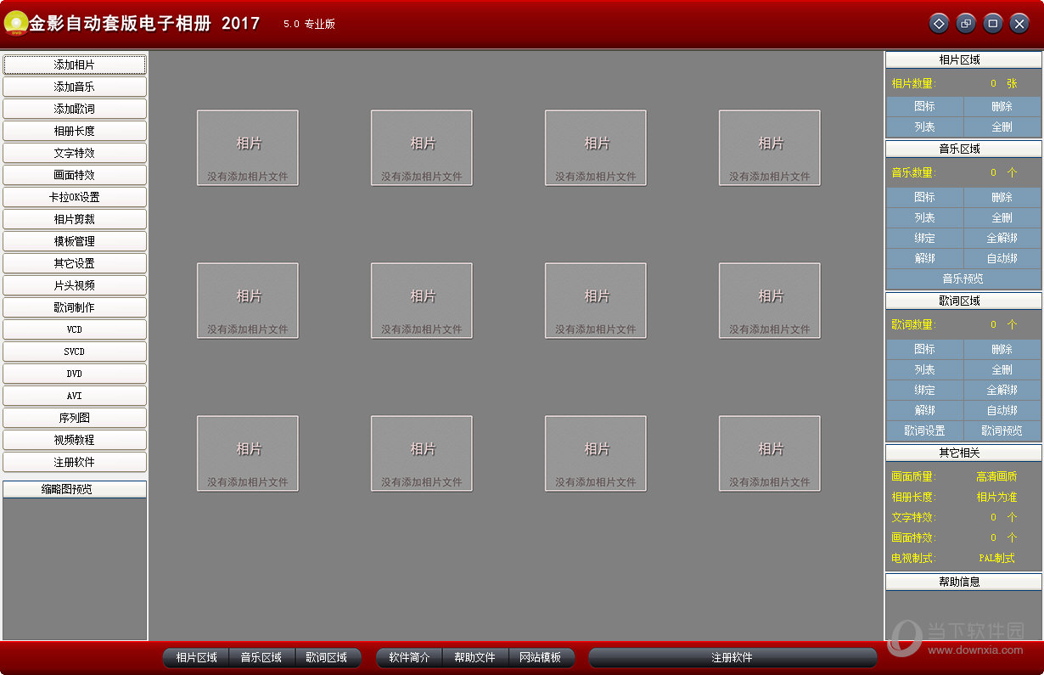The width and height of the screenshot is (1044, 675).
Task: Click the 歌词预览 button
Action: point(1002,430)
